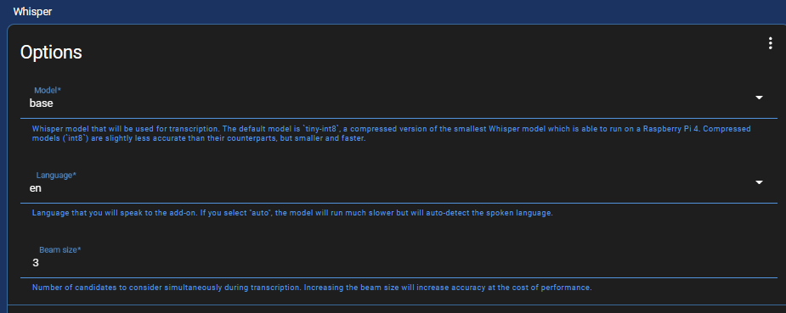Click the Language help text below 'en'
Image resolution: width=786 pixels, height=313 pixels.
point(292,213)
